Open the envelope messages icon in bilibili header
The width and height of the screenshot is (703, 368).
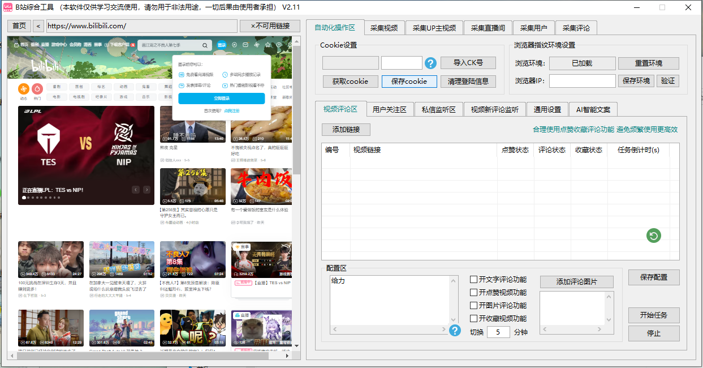click(x=246, y=45)
